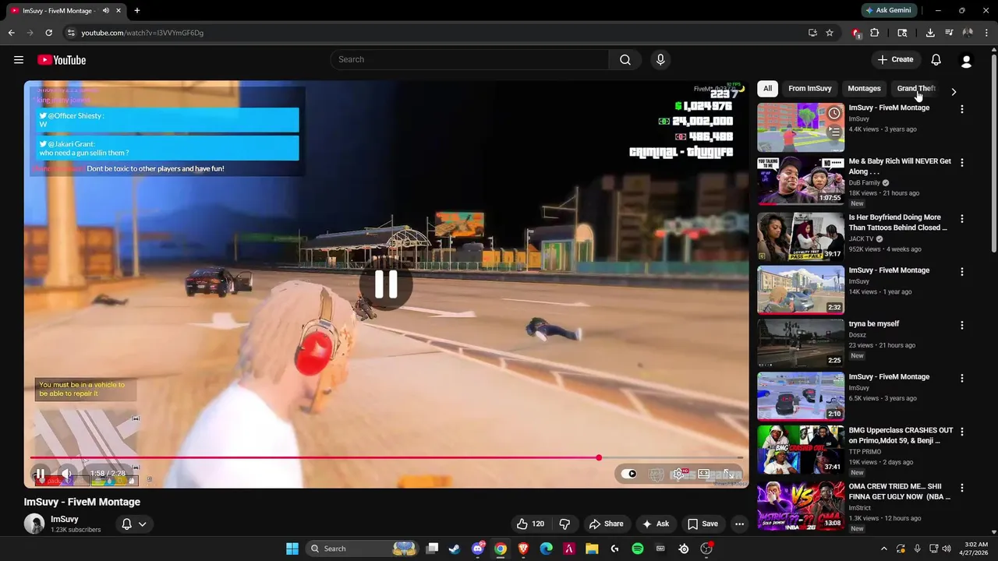
Task: Seek using the red progress bar
Action: (314, 458)
